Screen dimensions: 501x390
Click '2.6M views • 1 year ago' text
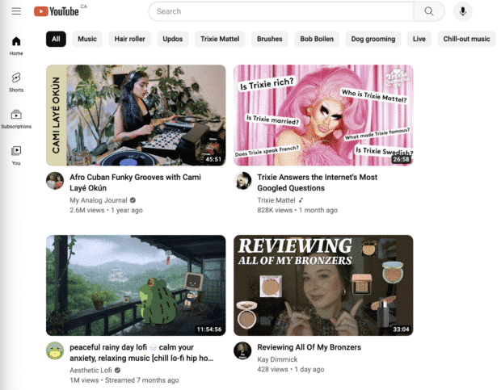[x=106, y=210]
